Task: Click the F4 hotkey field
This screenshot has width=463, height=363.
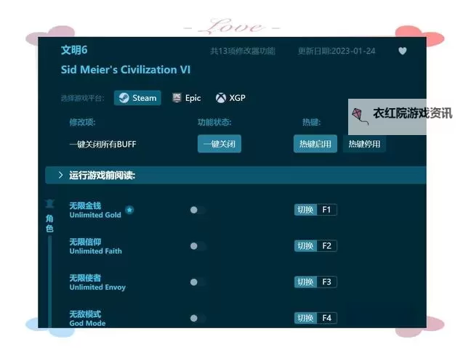Action: 326,318
